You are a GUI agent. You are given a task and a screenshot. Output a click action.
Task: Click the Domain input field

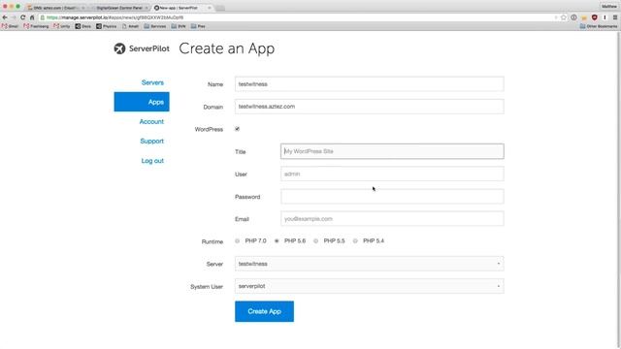(369, 107)
